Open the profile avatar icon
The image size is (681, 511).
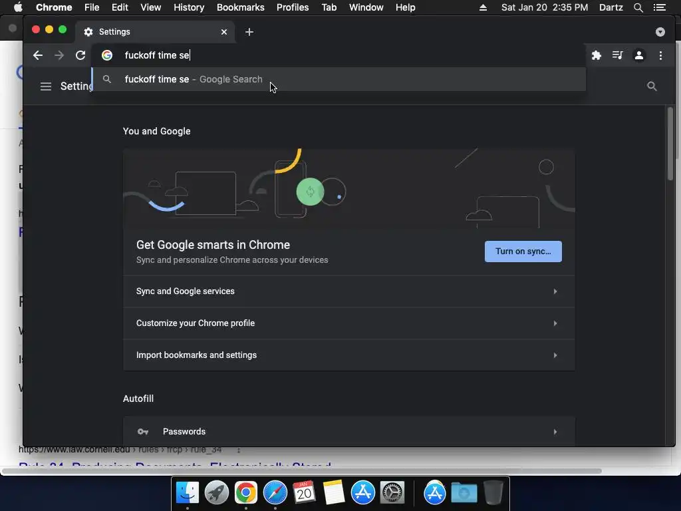[639, 55]
